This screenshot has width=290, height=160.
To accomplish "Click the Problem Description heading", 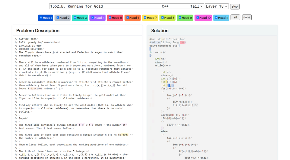I will click(x=38, y=31).
